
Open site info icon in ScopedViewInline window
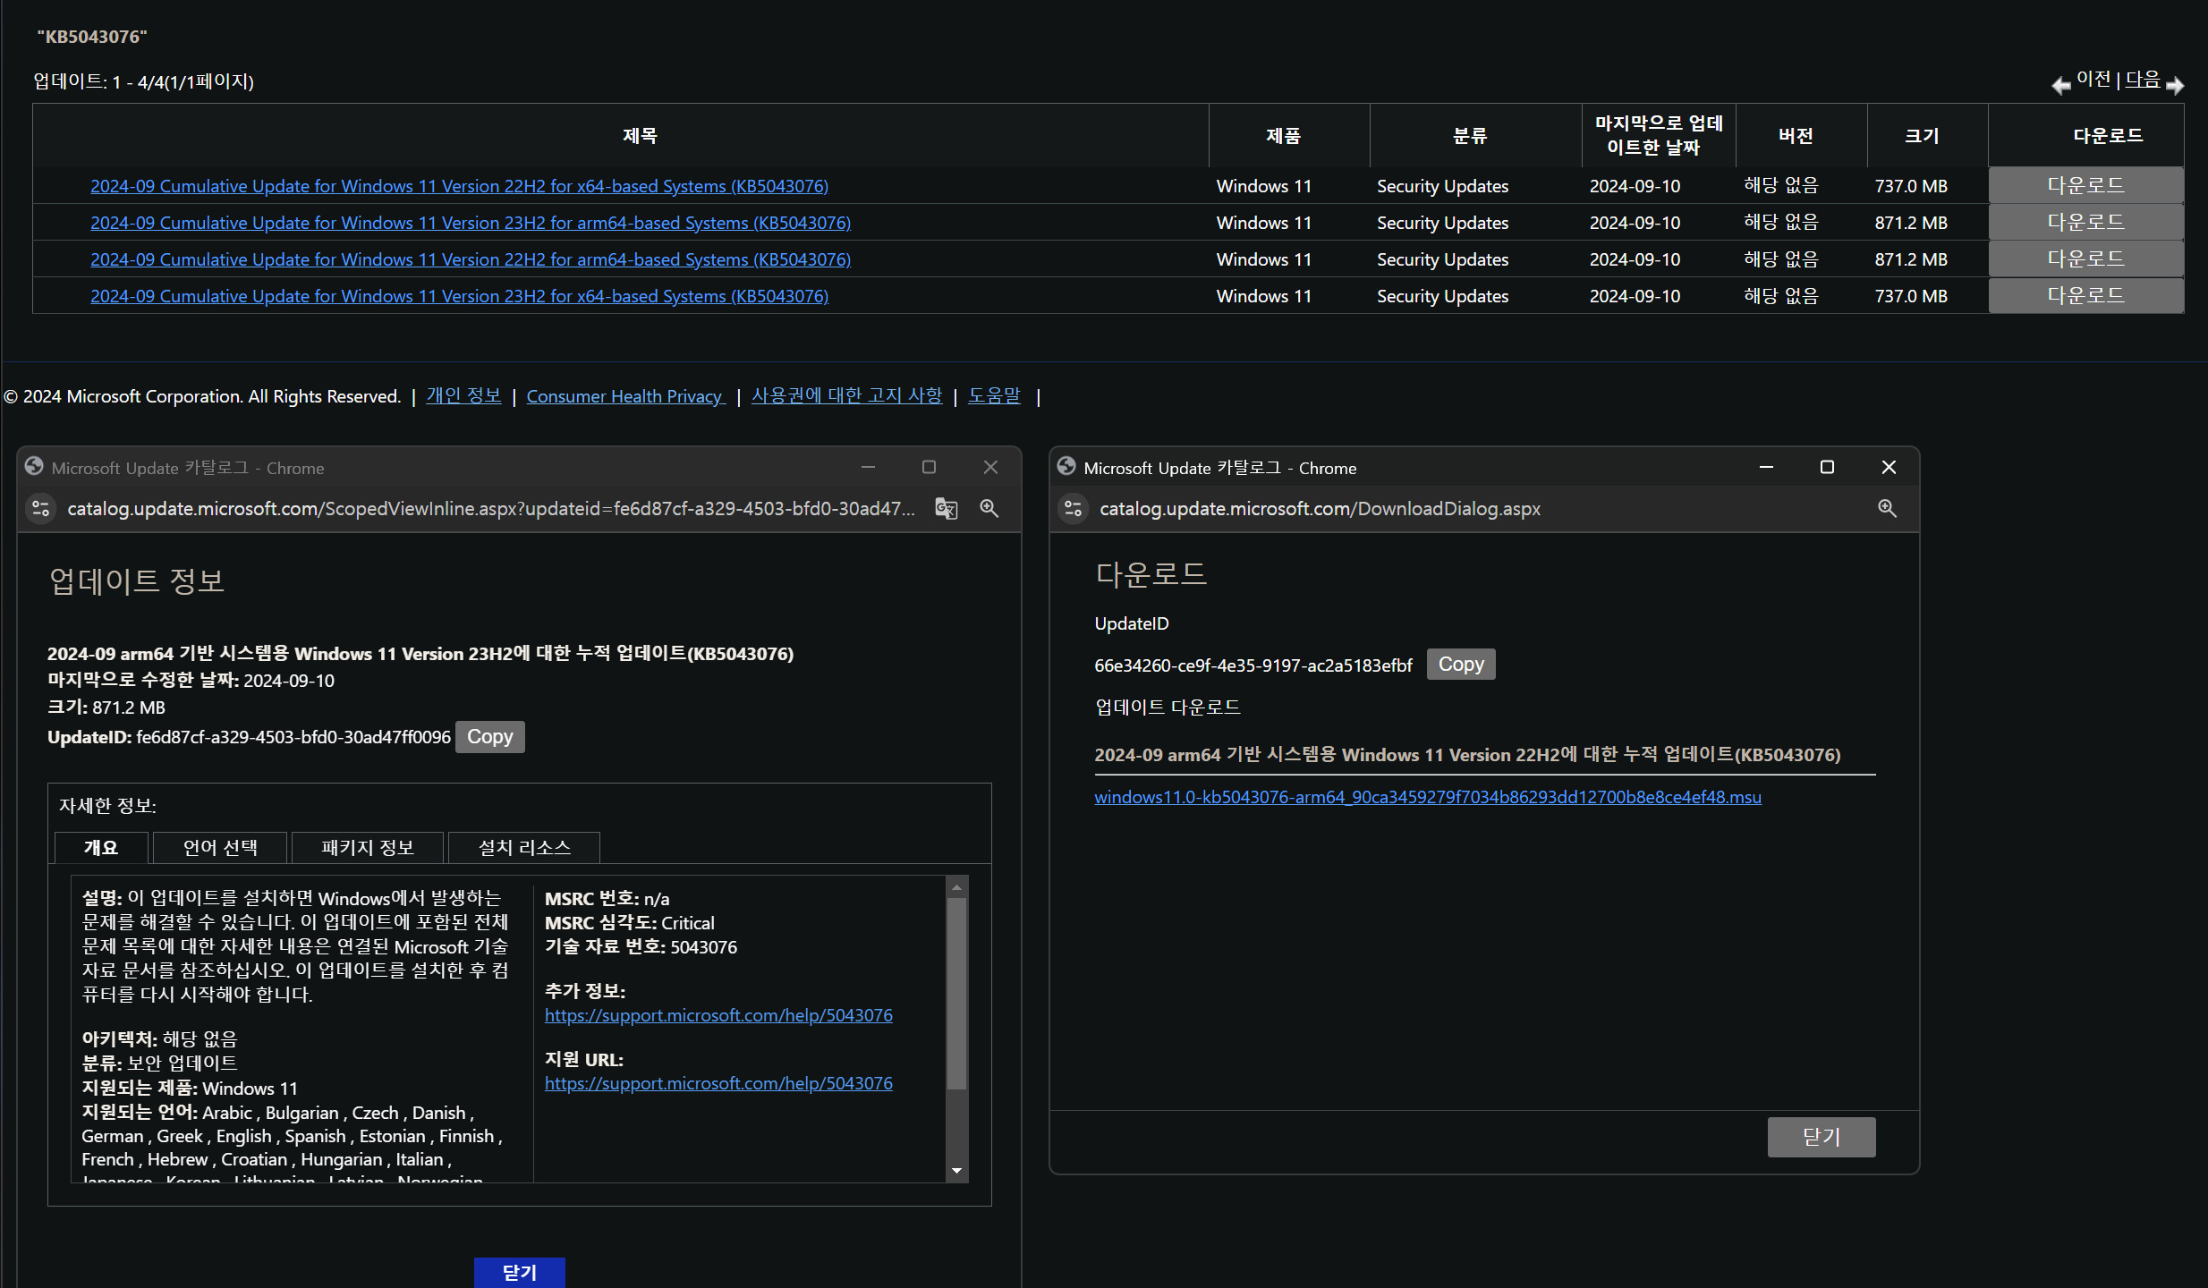41,509
